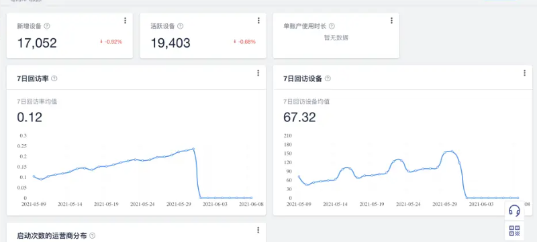Click help icon next to 活跃设备
Screen dimensions: 537x242
[x=180, y=26]
